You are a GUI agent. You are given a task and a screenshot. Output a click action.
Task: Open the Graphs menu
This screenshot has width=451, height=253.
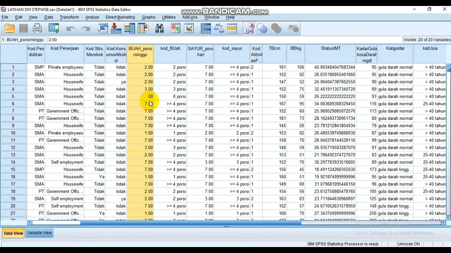[x=149, y=17]
